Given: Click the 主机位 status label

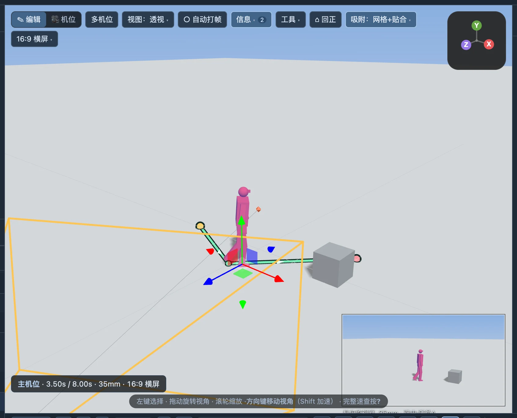Looking at the screenshot, I should point(29,384).
